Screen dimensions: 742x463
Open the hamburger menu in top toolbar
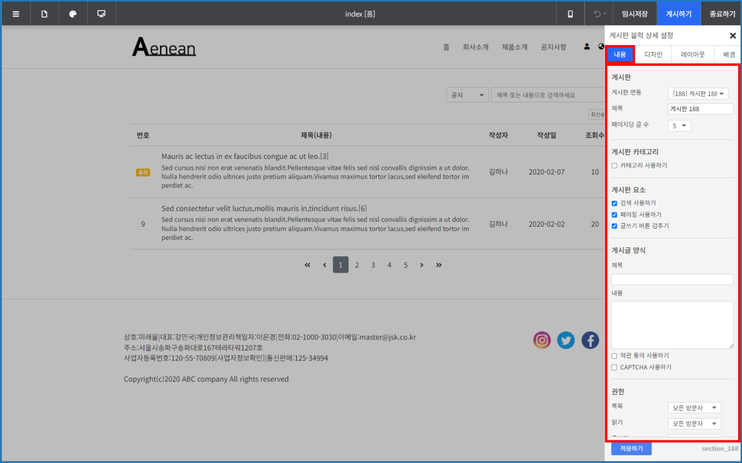[16, 14]
